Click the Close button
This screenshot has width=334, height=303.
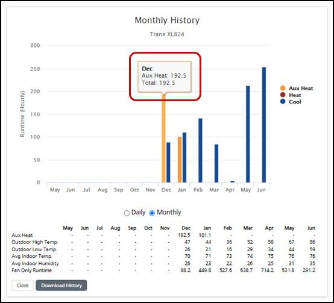coord(22,286)
